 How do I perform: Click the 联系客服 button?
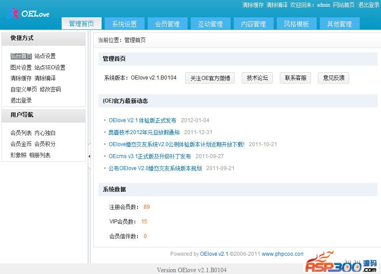295,78
